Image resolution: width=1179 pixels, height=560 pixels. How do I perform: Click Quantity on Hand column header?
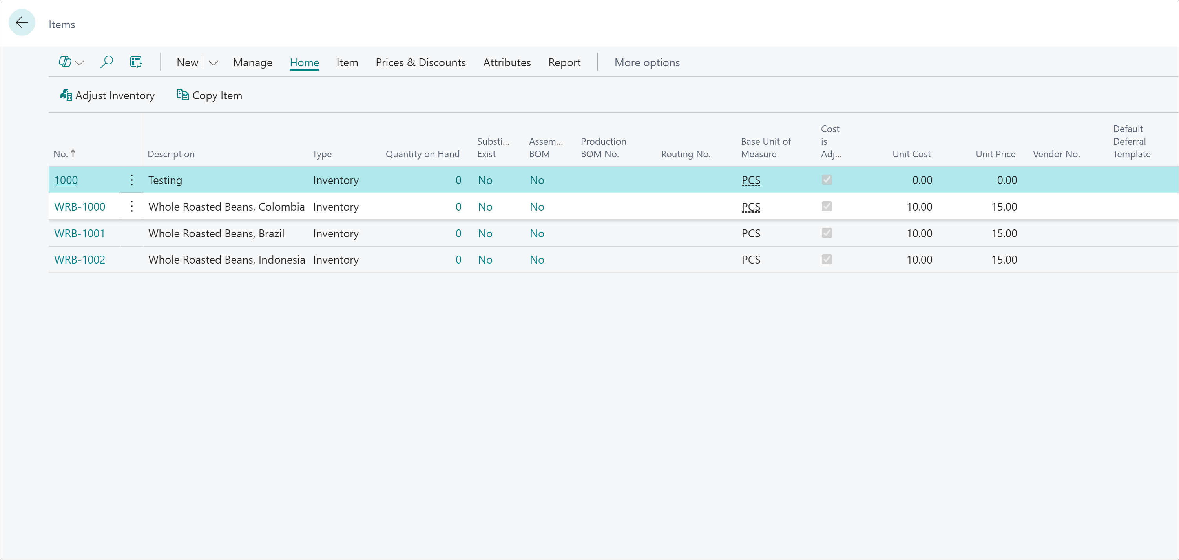point(422,154)
